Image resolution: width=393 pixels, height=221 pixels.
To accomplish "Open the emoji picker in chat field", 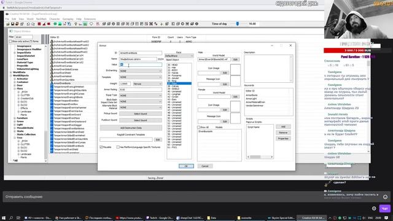I will [385, 197].
